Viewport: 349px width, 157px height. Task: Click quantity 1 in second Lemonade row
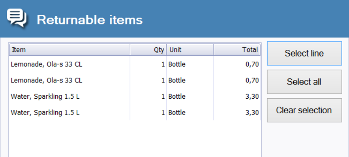coord(163,80)
